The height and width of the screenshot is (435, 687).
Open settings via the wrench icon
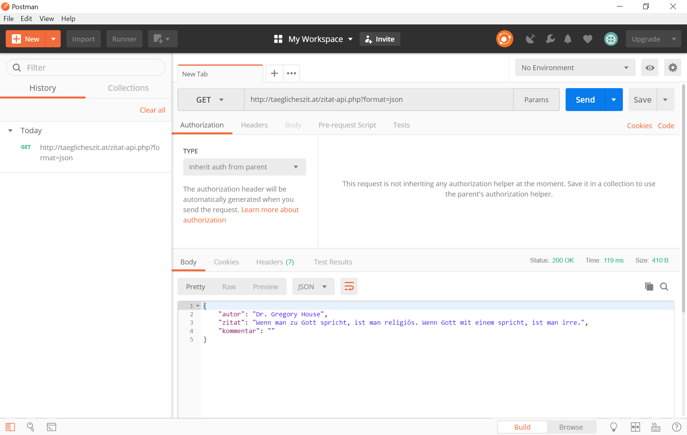coord(550,39)
